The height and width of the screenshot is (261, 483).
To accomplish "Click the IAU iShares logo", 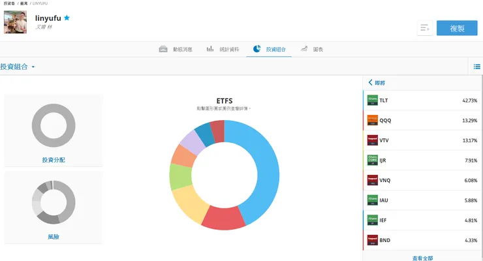I will [x=373, y=200].
